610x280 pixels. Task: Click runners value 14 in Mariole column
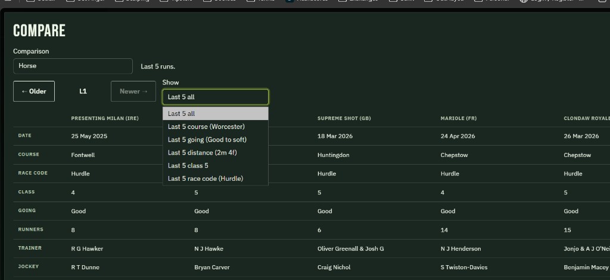(x=444, y=230)
